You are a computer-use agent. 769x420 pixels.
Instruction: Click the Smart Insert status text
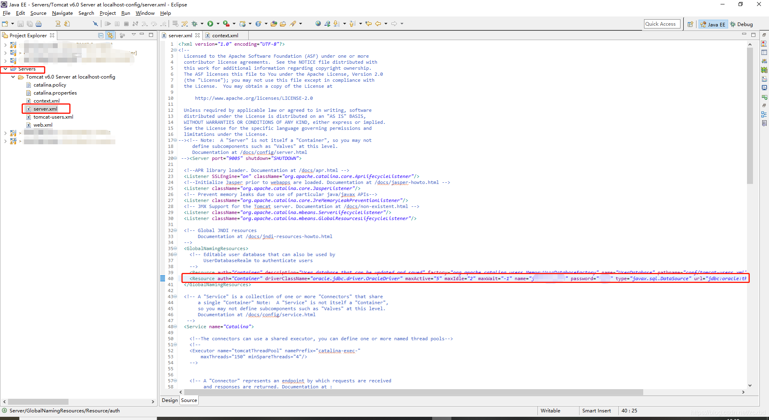596,411
